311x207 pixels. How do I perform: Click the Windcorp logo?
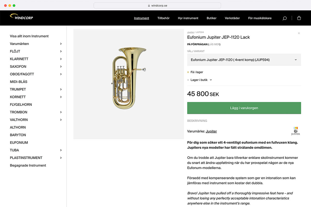pyautogui.click(x=22, y=17)
